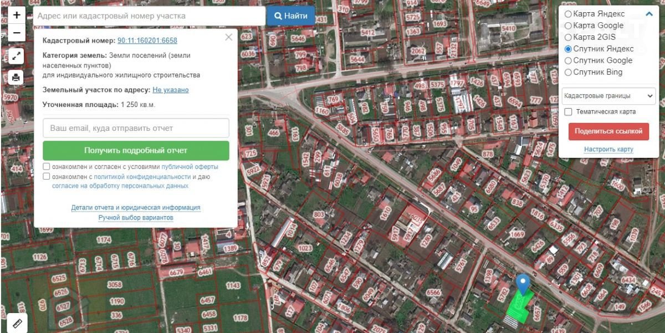Select the Спутник Google radio option
This screenshot has width=665, height=333.
tap(568, 60)
